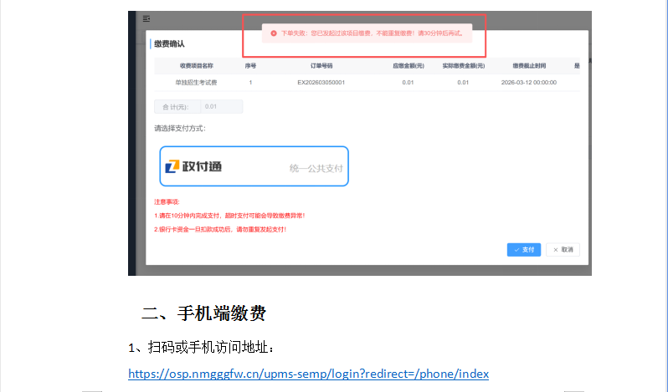The height and width of the screenshot is (392, 668).
Task: Click the 缴费截止时间 column header
Action: (x=529, y=64)
